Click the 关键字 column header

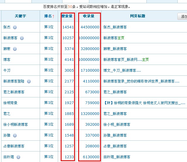tap(20, 16)
